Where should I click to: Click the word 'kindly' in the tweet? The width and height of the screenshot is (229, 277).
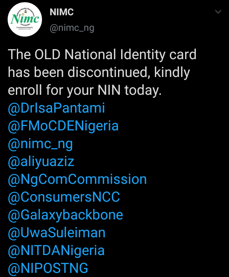pyautogui.click(x=172, y=73)
